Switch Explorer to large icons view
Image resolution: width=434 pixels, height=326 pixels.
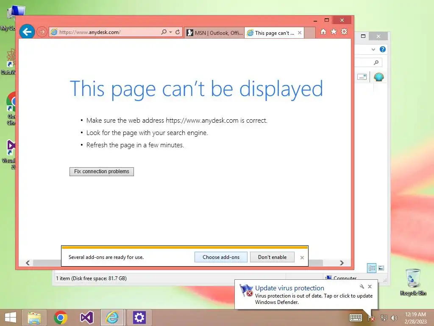[x=381, y=268]
